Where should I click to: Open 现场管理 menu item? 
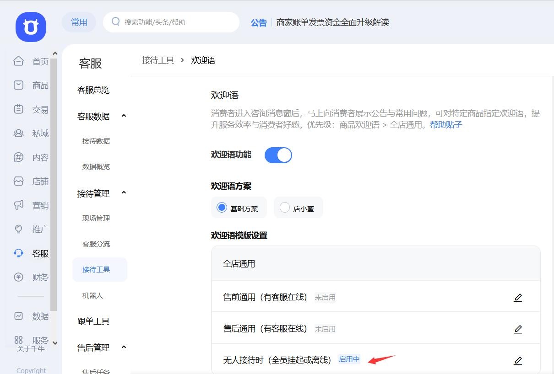tap(96, 219)
